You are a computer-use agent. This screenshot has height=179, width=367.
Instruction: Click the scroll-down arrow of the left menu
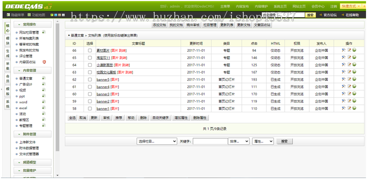[x=58, y=176]
